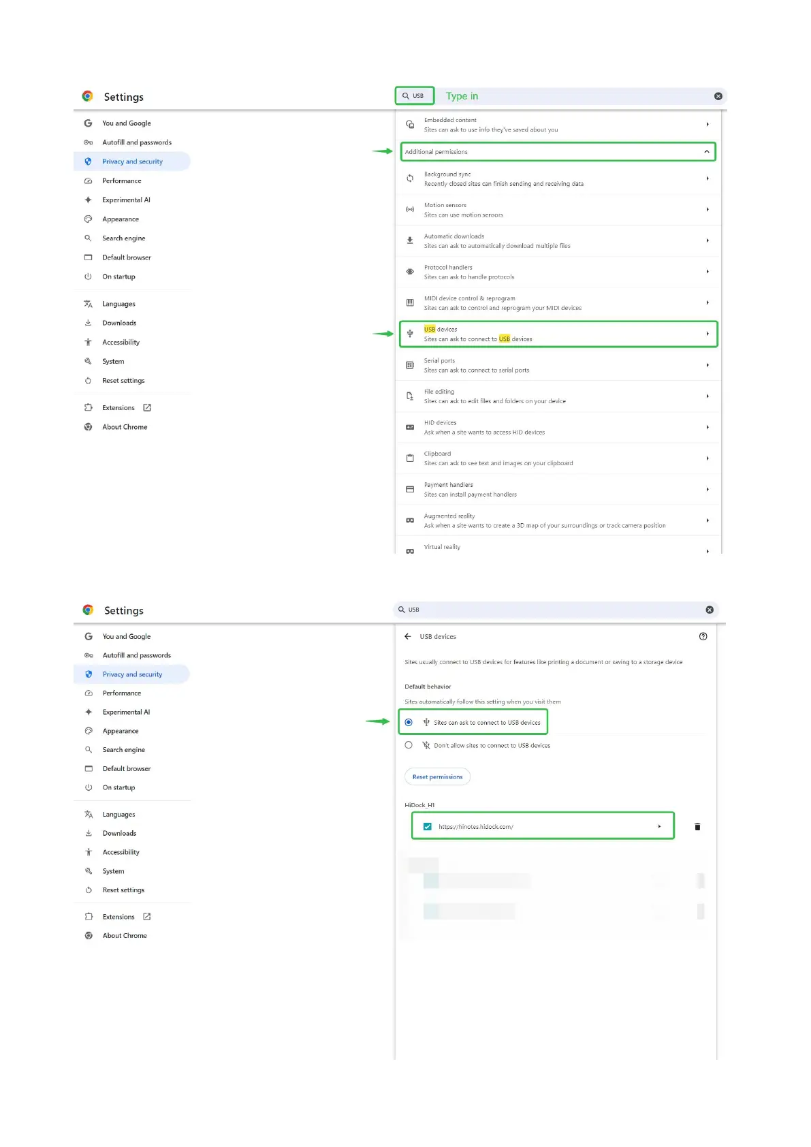The image size is (811, 1147).
Task: Select "Sites can ask to connect to USB devices"
Action: pos(409,722)
